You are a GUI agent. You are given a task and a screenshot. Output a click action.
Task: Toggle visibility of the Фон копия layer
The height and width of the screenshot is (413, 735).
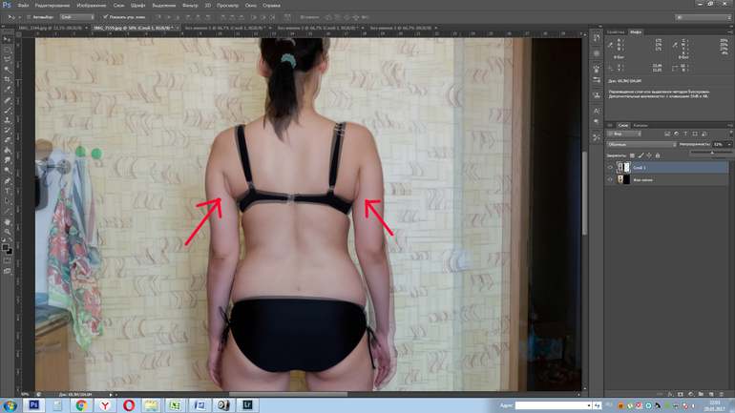pyautogui.click(x=610, y=179)
